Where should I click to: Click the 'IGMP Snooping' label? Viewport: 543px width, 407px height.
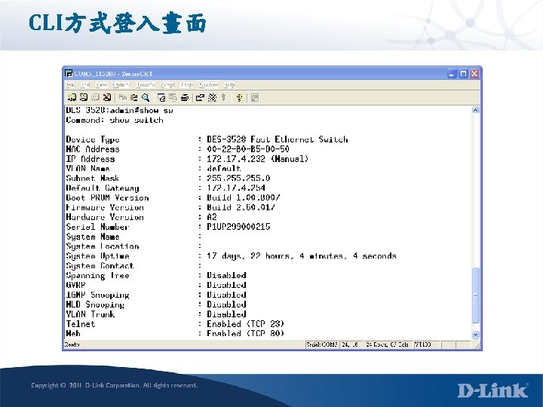tap(97, 295)
